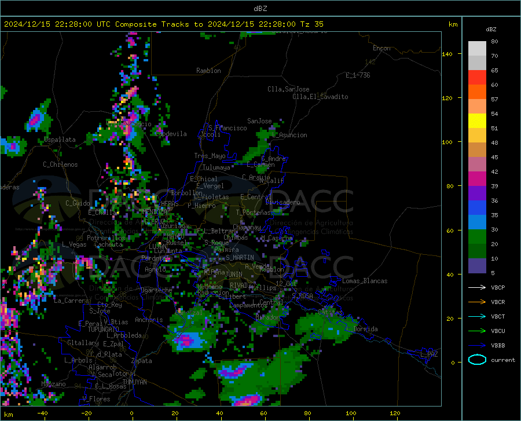This screenshot has height=421, width=521.
Task: Click the C_Chilenos label
Action: (x=60, y=164)
